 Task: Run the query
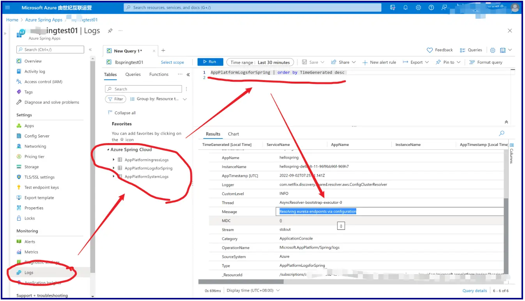click(x=210, y=62)
